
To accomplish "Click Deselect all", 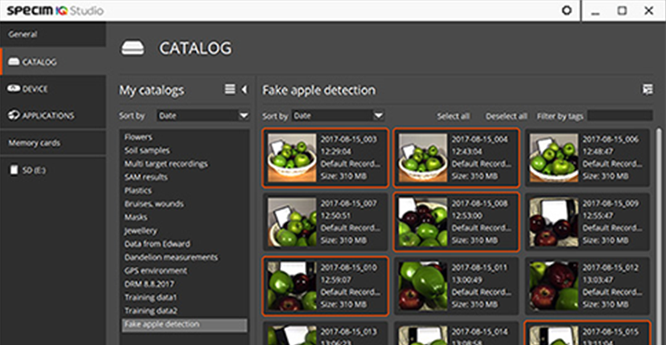I will click(506, 116).
